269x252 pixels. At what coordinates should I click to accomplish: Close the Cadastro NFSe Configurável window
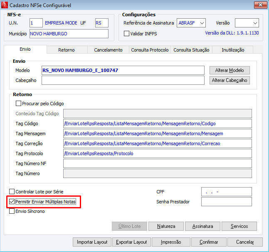coord(260,5)
